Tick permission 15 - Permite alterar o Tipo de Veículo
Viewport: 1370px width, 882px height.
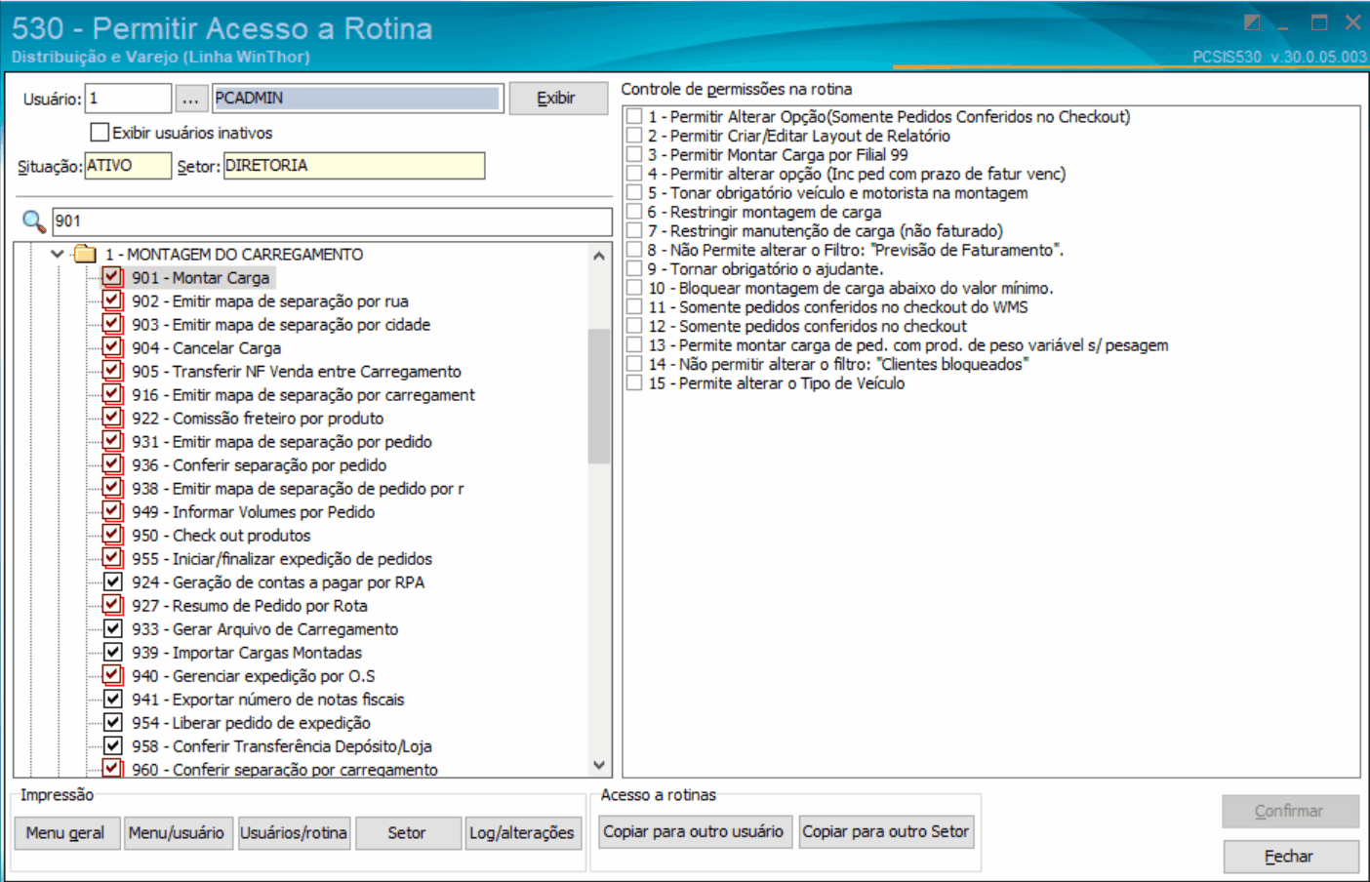(634, 383)
